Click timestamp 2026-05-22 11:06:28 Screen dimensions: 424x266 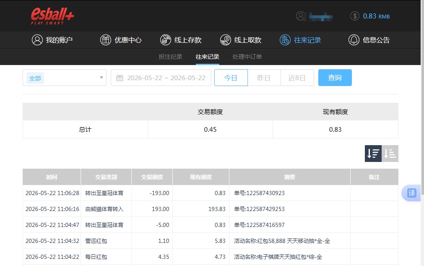[x=52, y=193]
